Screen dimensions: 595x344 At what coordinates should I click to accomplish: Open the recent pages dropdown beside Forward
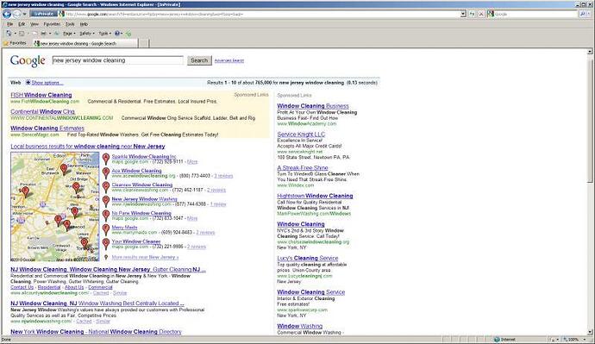[x=25, y=14]
